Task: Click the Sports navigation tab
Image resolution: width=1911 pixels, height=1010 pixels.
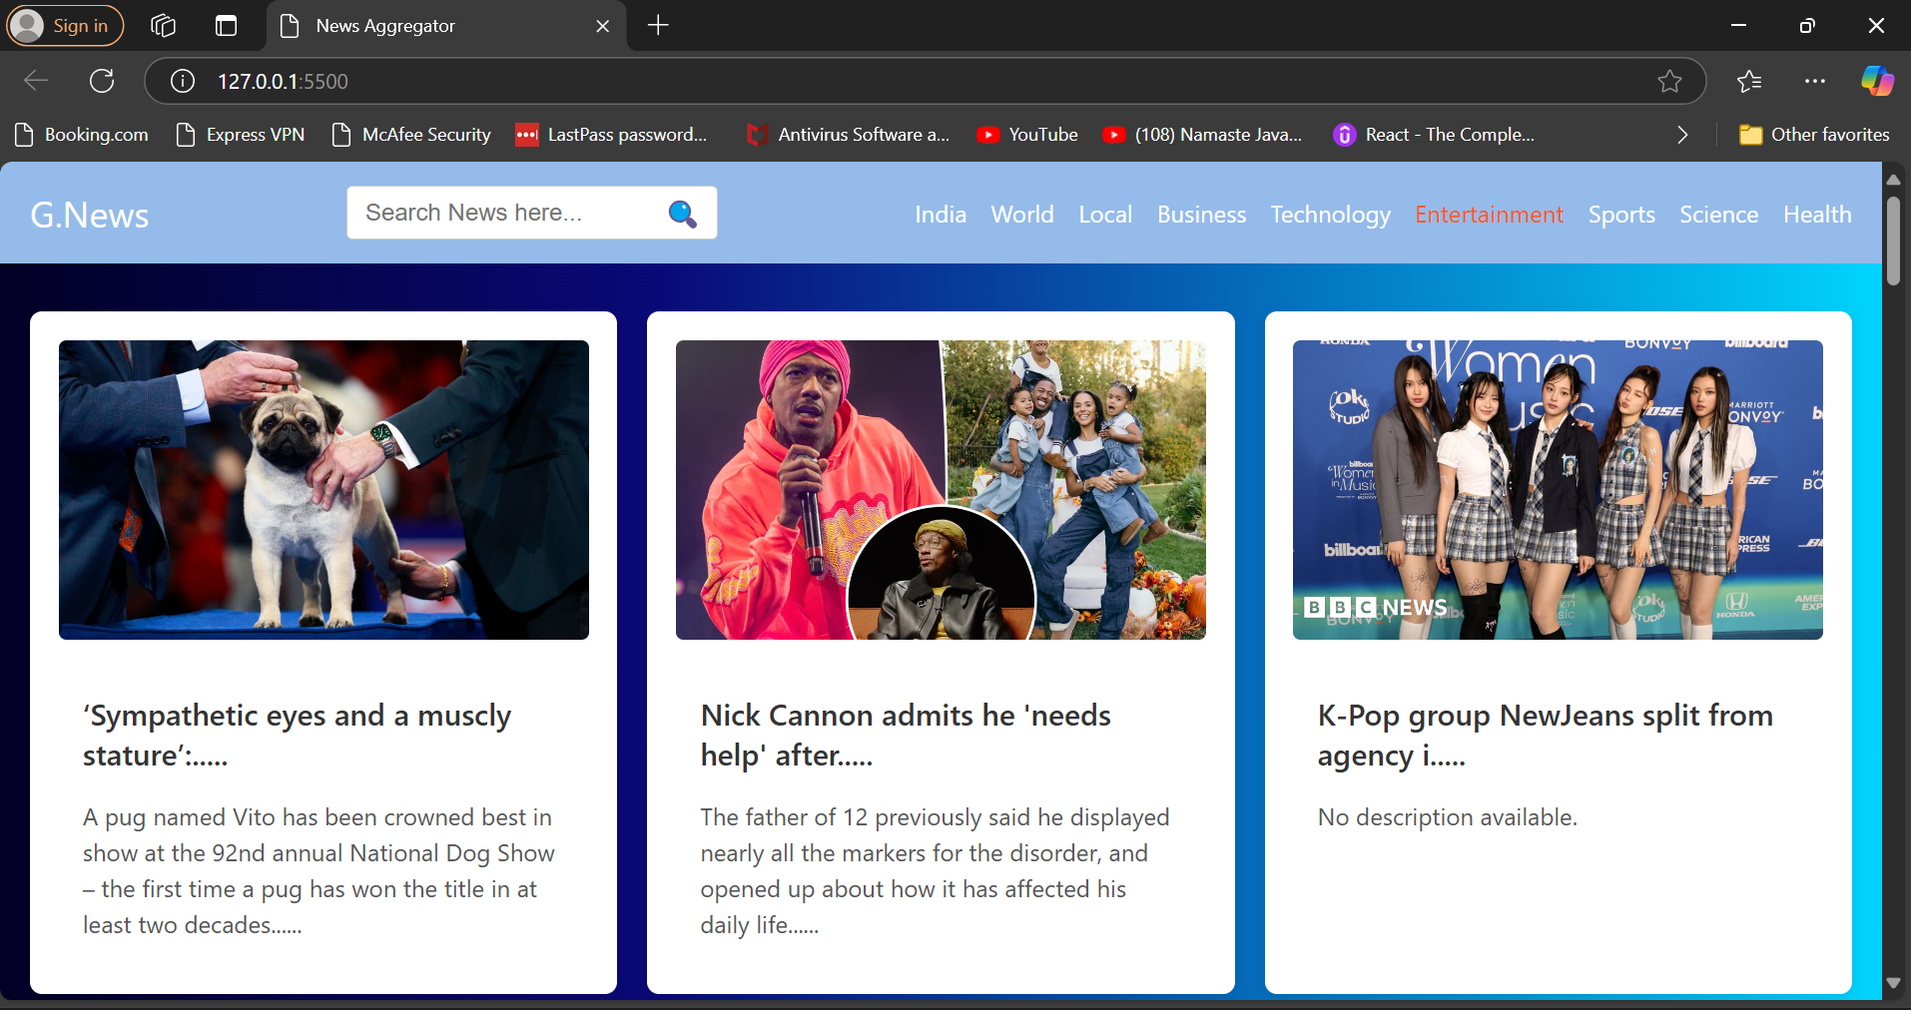Action: tap(1620, 214)
